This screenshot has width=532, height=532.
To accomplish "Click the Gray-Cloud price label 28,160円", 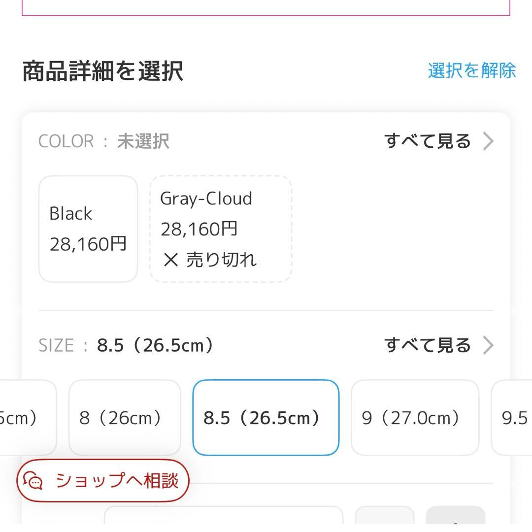I will [199, 228].
